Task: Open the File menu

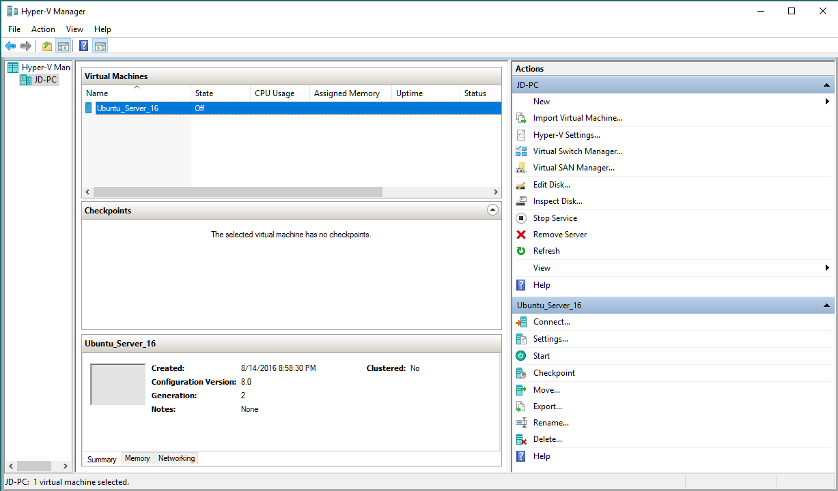Action: 14,29
